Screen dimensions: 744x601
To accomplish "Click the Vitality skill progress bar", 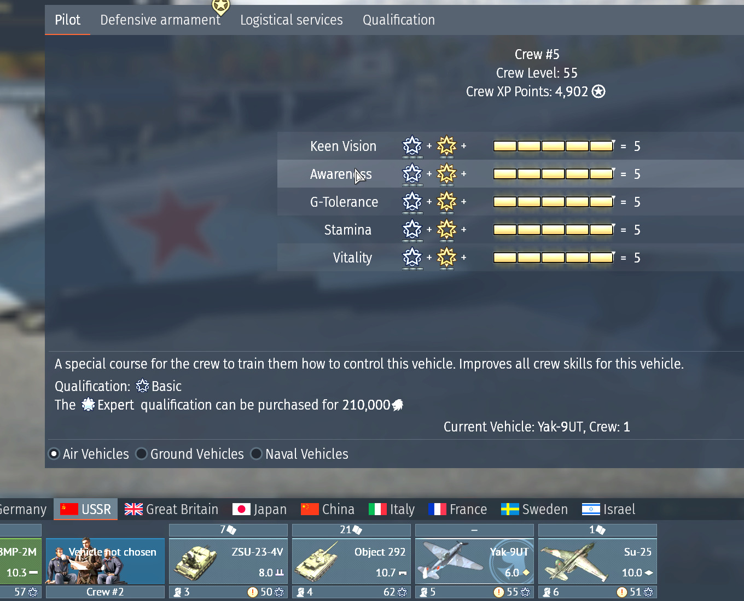I will [554, 258].
